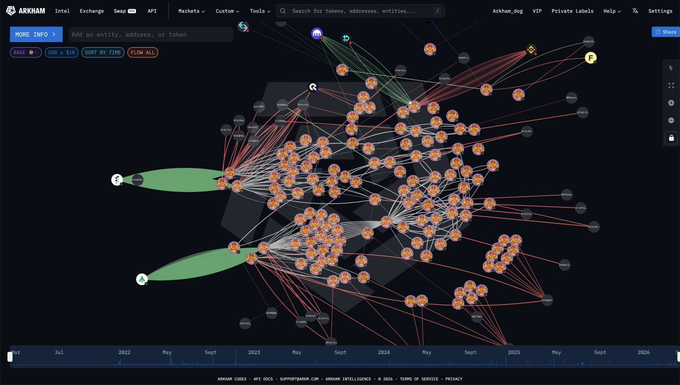Open the API page
Screen dimensions: 680x385
coord(152,11)
